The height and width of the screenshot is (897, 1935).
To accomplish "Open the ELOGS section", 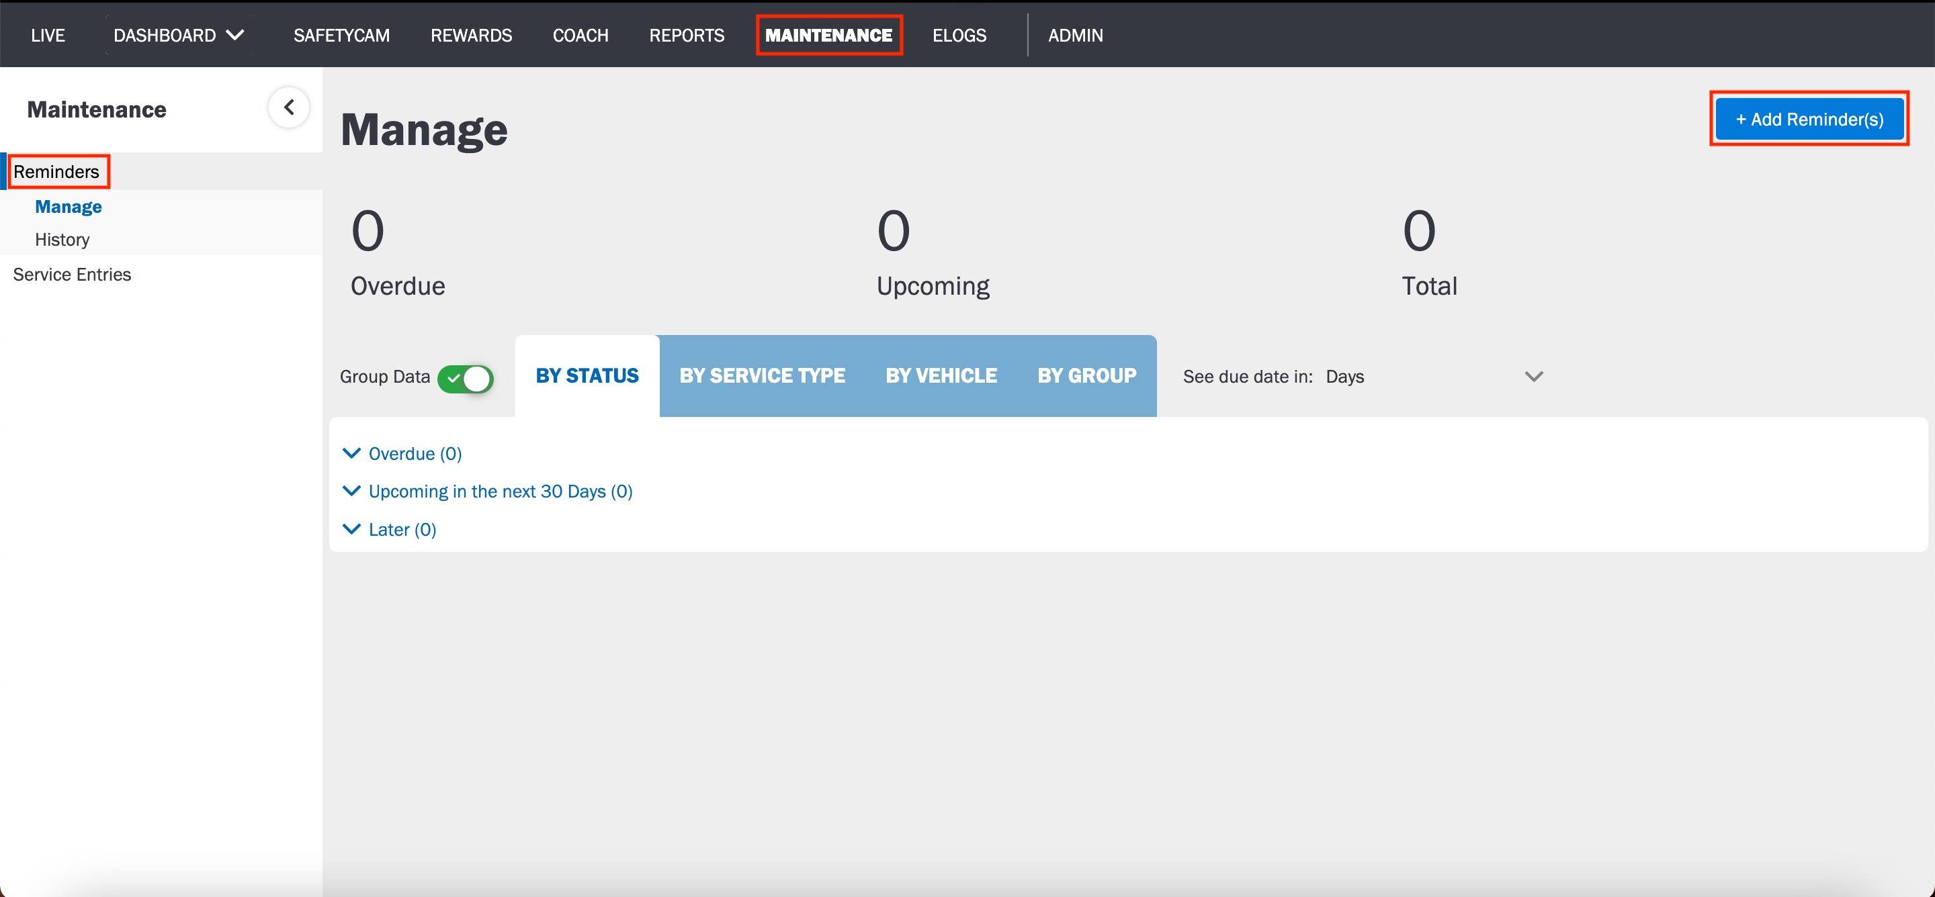I will point(959,36).
